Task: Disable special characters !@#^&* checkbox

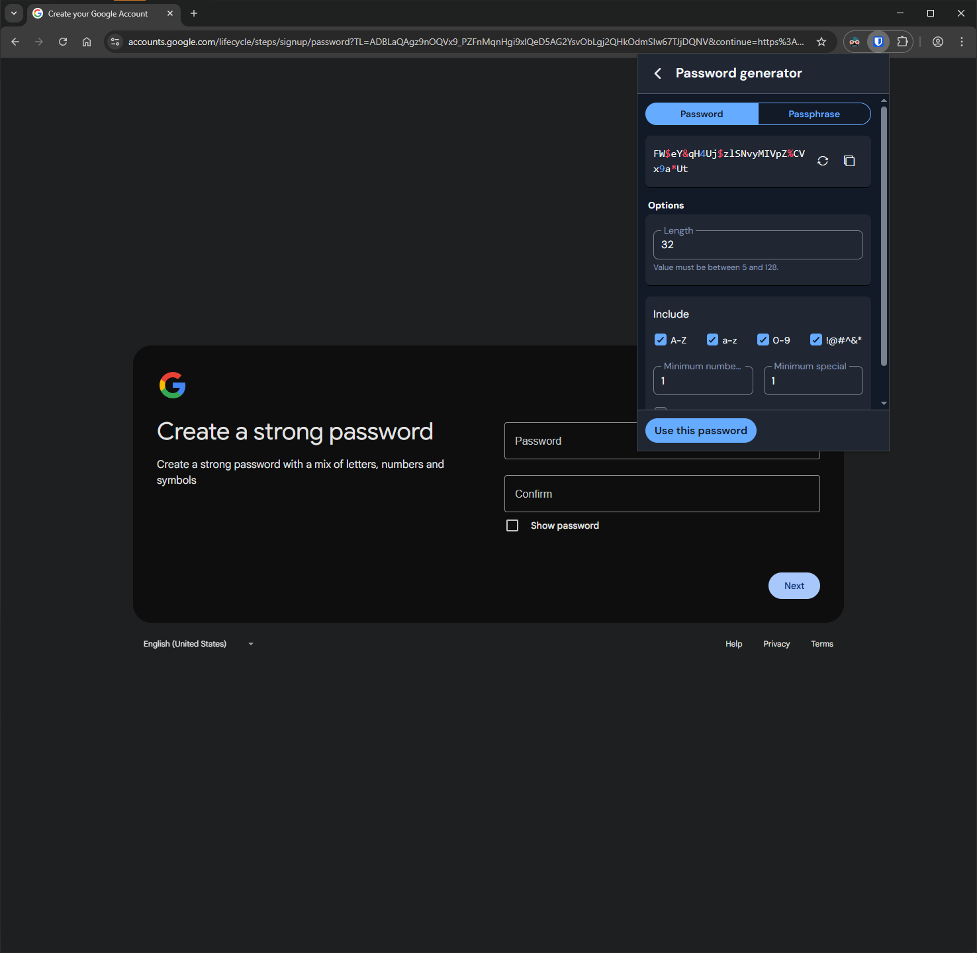Action: pyautogui.click(x=816, y=340)
